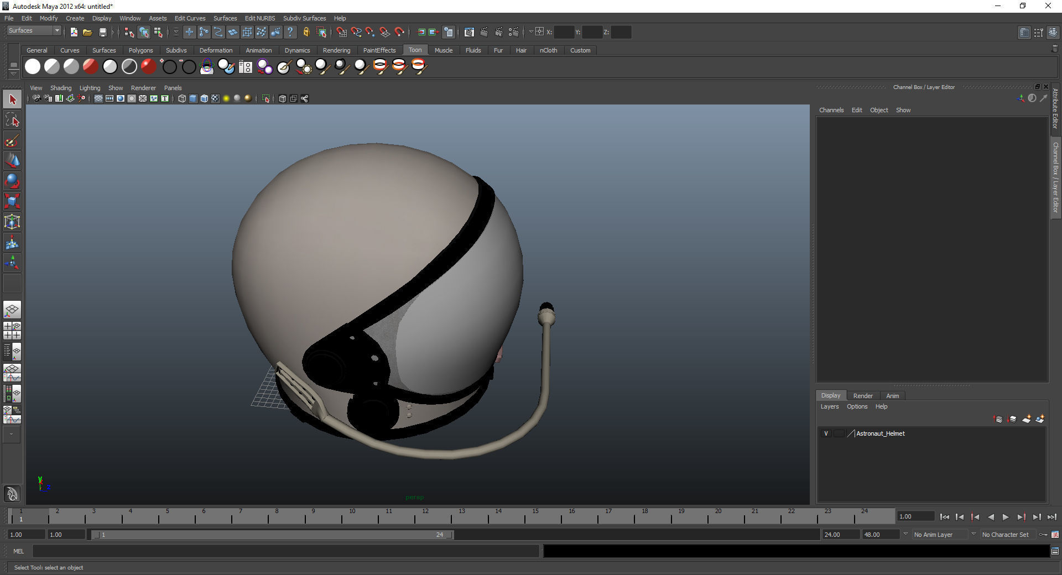Viewport: 1062px width, 575px height.
Task: Open the Attribute Editor side tab
Action: pyautogui.click(x=1055, y=108)
